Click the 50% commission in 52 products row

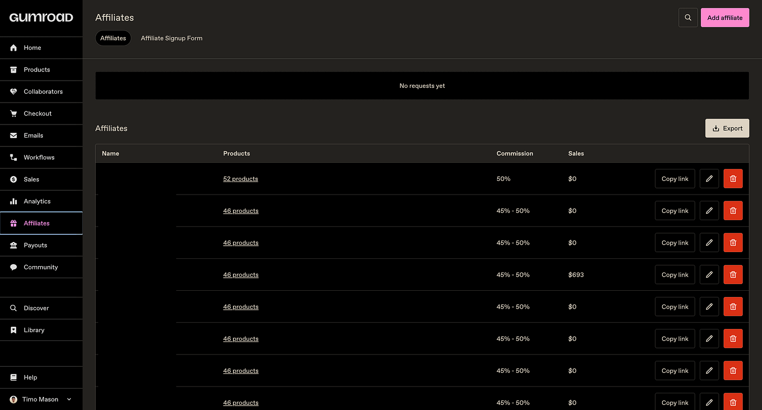coord(503,179)
